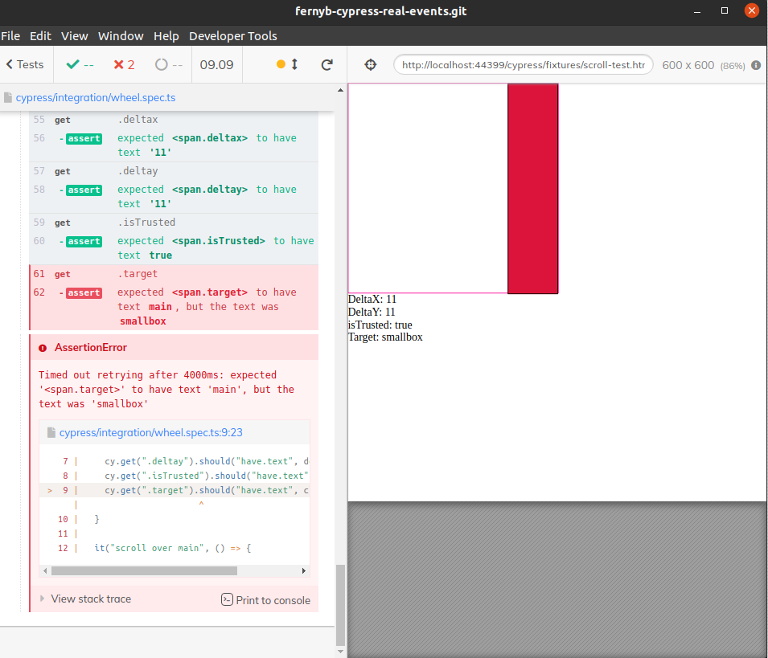Click the reporter scroll up arrow

point(340,90)
